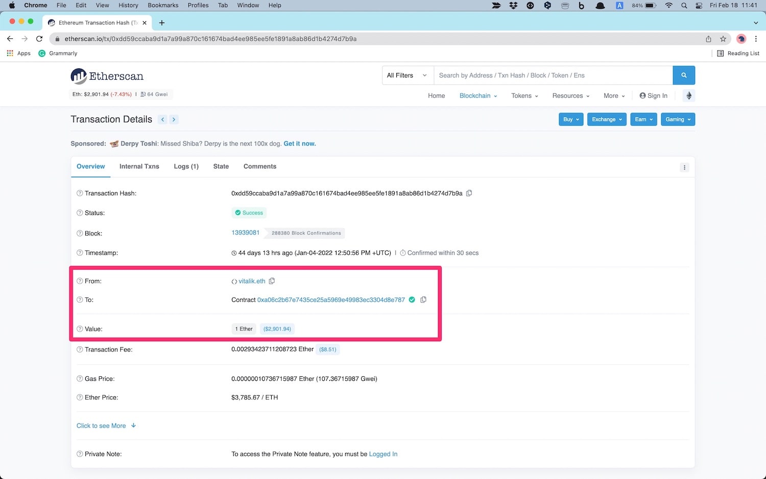Open the Bookmarks menu in menu bar
The image size is (766, 479).
click(x=163, y=5)
